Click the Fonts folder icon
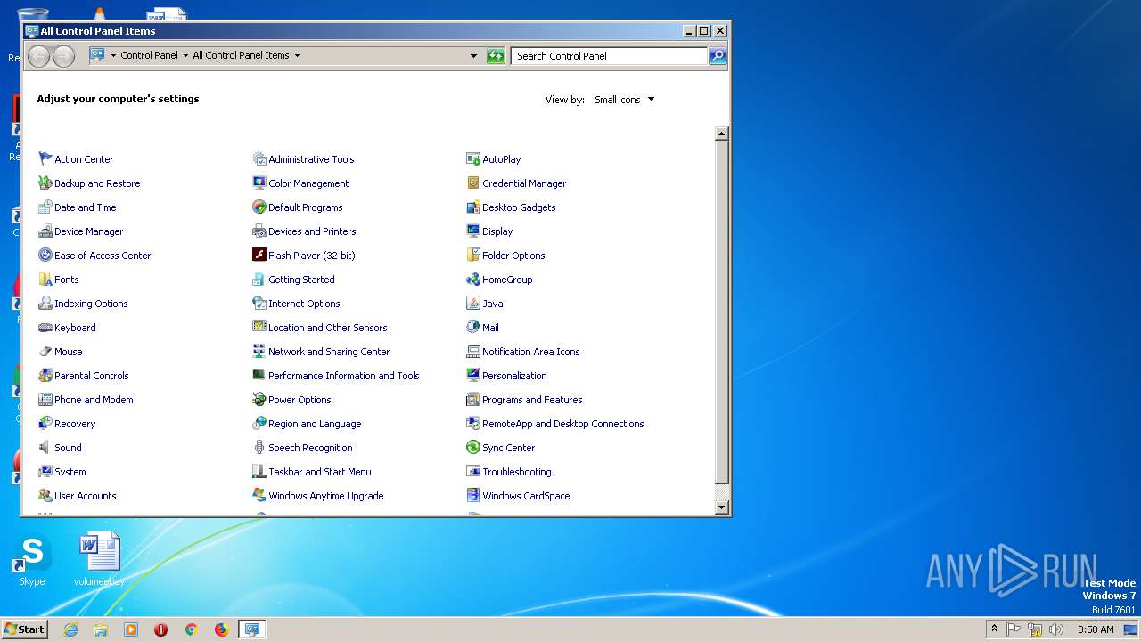 (x=45, y=280)
